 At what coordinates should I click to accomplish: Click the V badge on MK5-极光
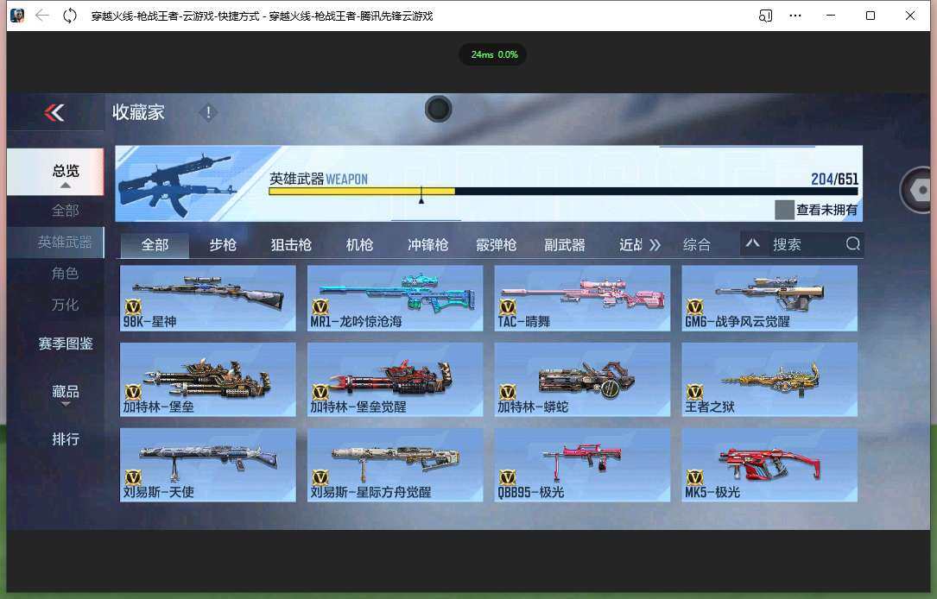coord(694,478)
